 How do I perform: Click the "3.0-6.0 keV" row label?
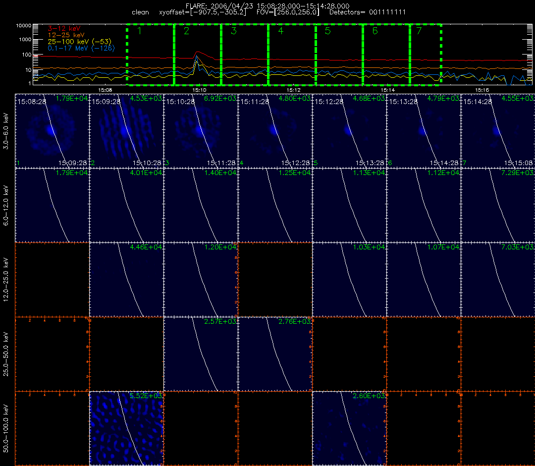tap(6, 131)
